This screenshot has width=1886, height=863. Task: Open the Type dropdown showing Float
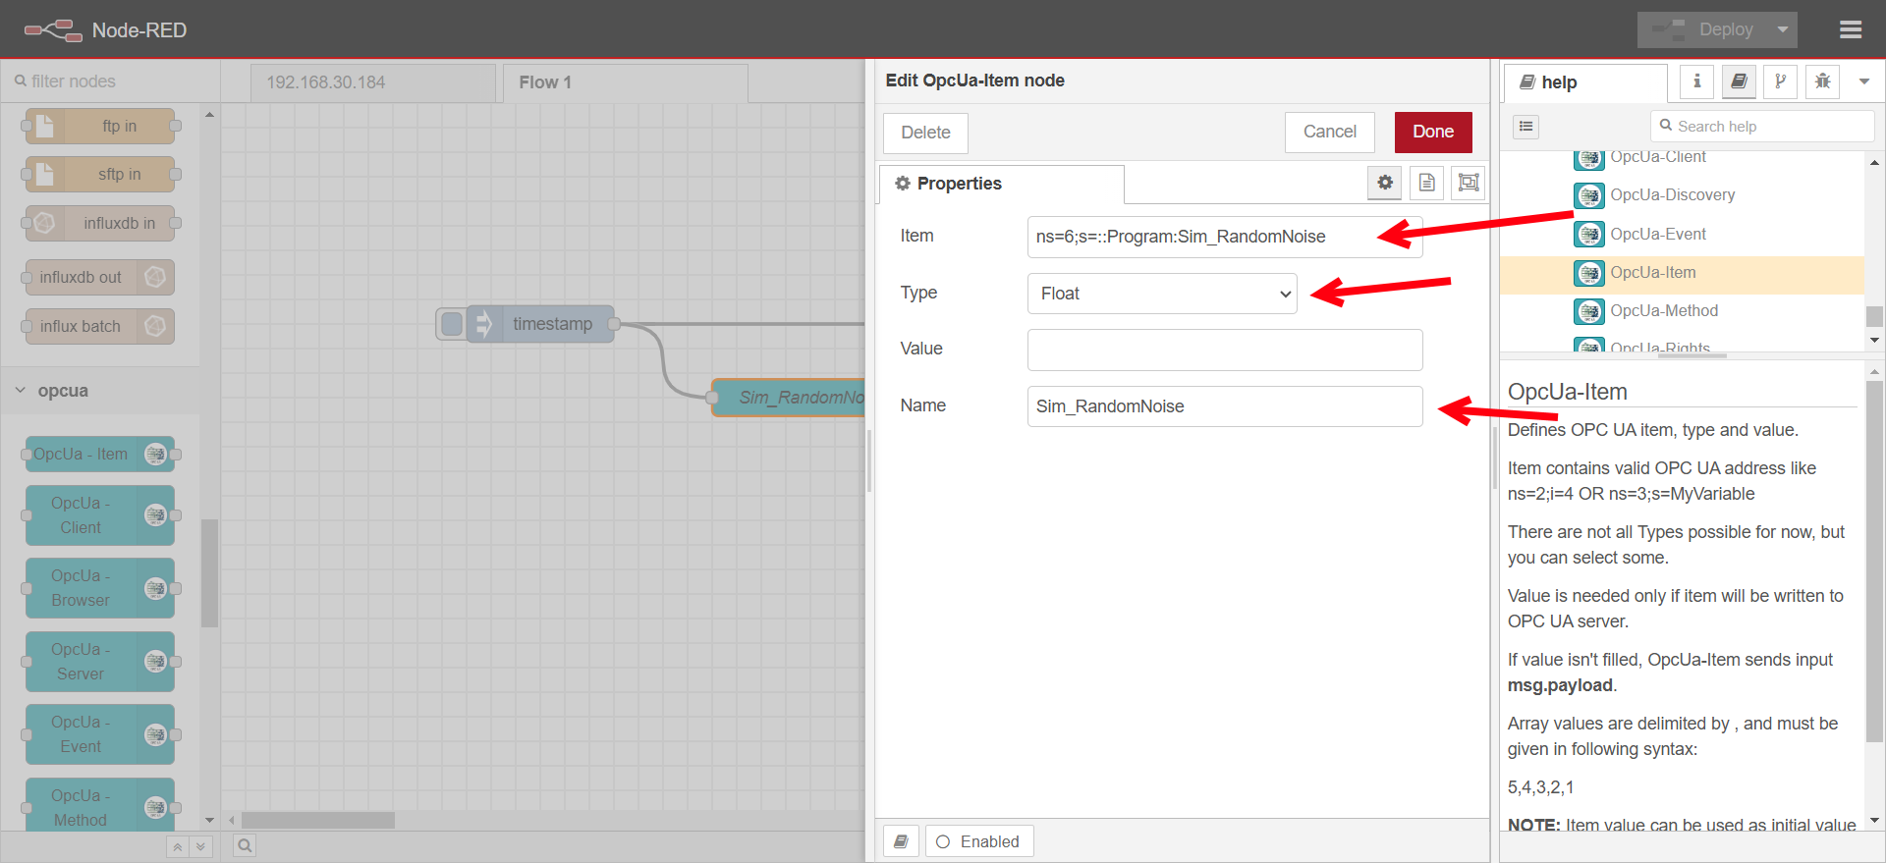point(1162,294)
